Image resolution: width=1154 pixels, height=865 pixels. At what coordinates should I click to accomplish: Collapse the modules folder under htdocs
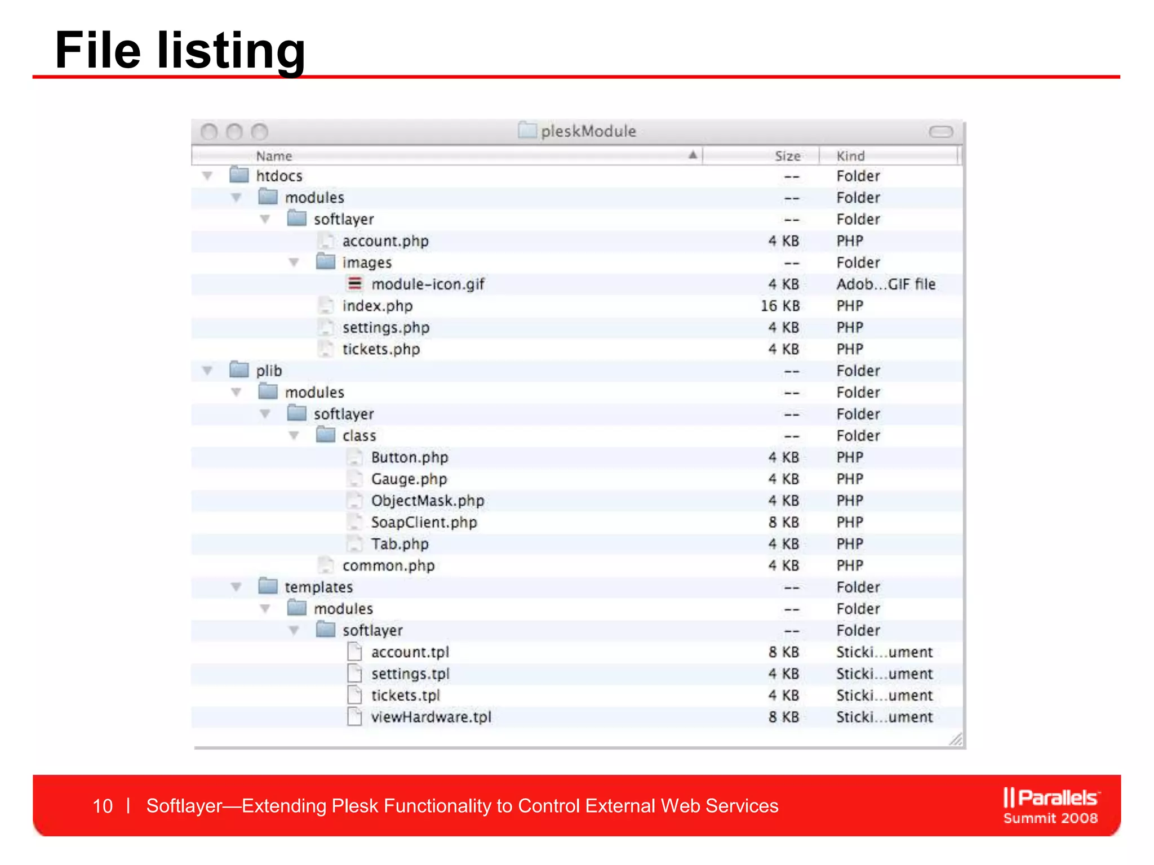236,198
